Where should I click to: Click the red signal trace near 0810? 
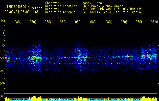pos(149,56)
